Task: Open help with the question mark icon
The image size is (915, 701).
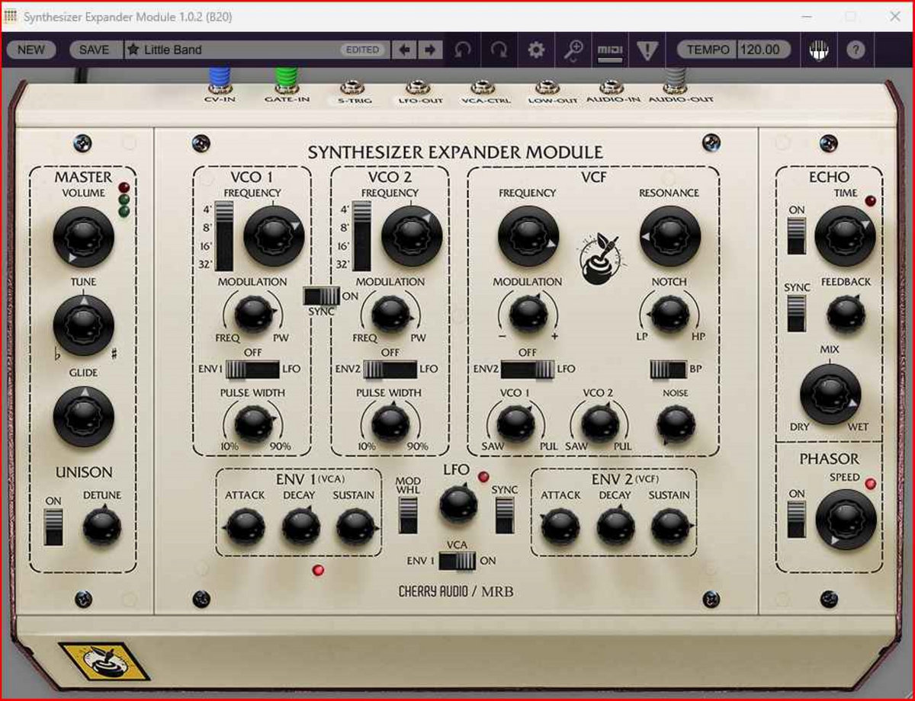Action: pyautogui.click(x=856, y=50)
